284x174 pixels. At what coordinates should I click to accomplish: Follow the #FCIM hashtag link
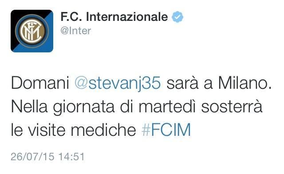click(166, 130)
